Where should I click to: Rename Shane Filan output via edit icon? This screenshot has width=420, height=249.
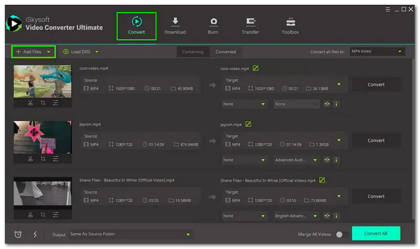point(322,180)
